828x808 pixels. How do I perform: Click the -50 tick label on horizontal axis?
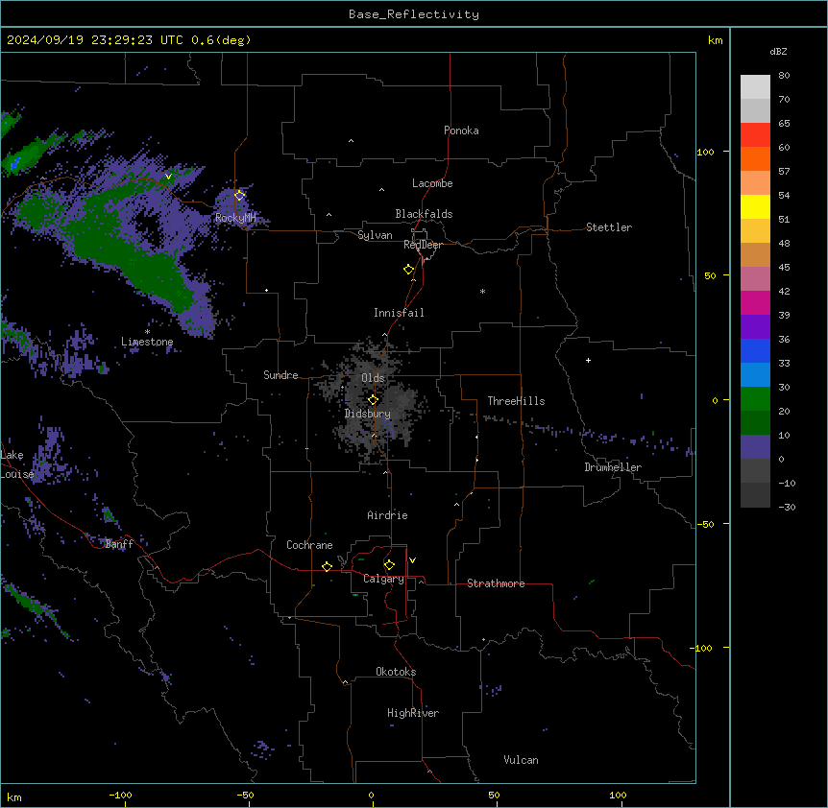245,795
